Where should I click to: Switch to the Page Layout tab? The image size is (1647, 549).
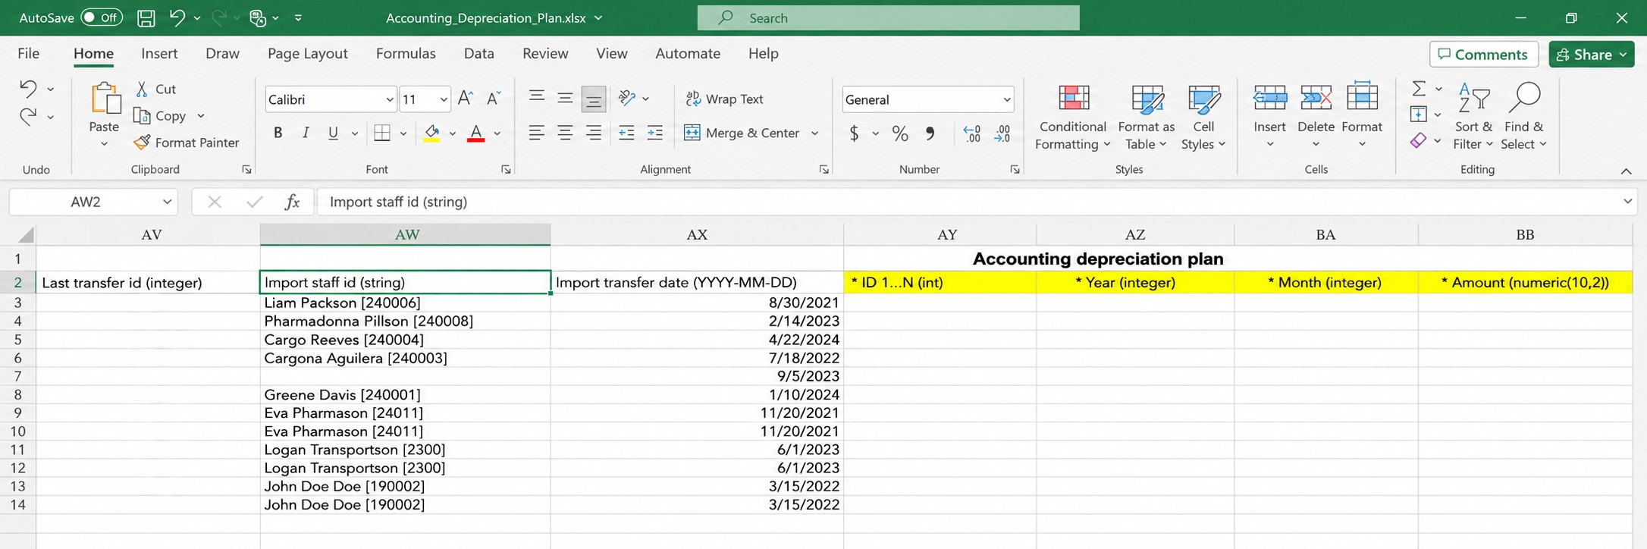click(307, 53)
